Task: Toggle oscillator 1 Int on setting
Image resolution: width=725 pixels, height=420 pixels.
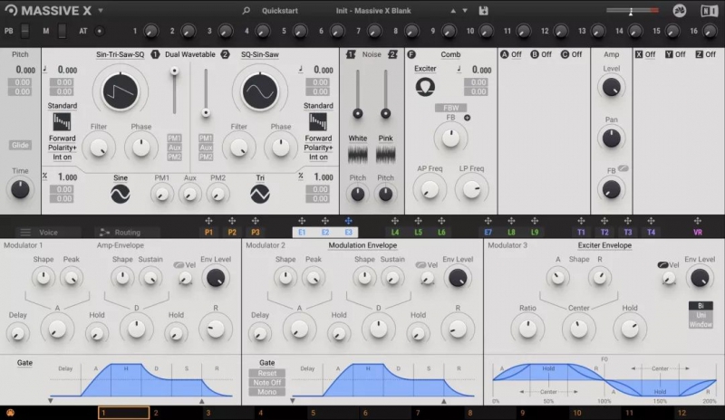Action: pyautogui.click(x=62, y=157)
